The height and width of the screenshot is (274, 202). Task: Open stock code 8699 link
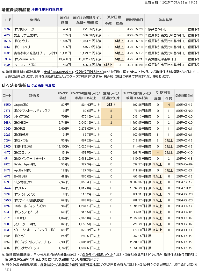coord(7,206)
